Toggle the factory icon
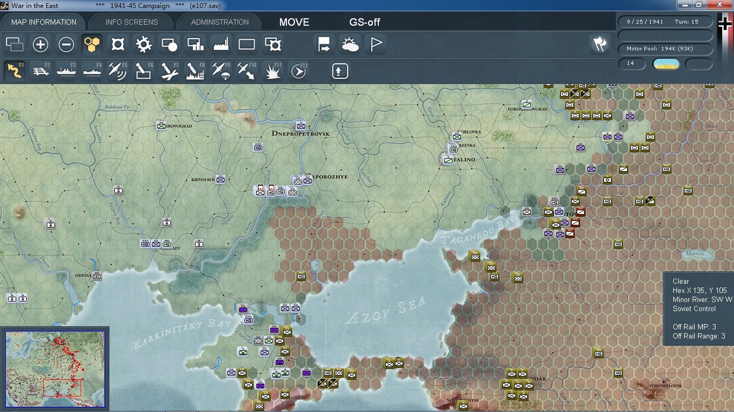This screenshot has height=412, width=734. click(221, 45)
